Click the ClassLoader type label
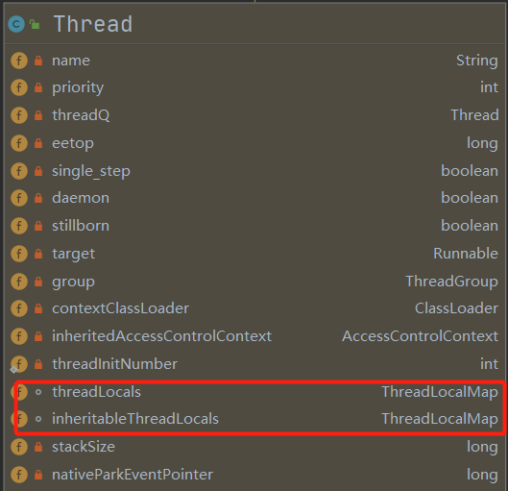The width and height of the screenshot is (508, 491). (456, 308)
